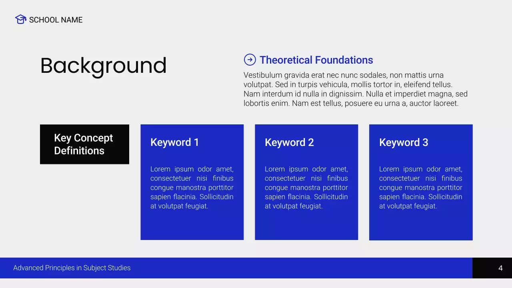Click the paragraph line ending with auctor laoreet
Viewport: 512px width, 288px height.
(350, 104)
